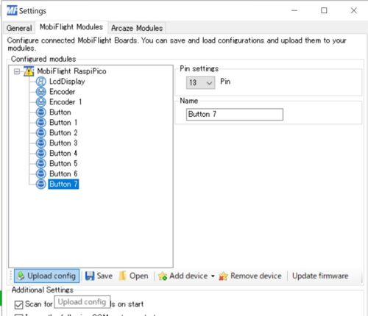Select Button 2 in the tree
The image size is (368, 316).
[63, 133]
